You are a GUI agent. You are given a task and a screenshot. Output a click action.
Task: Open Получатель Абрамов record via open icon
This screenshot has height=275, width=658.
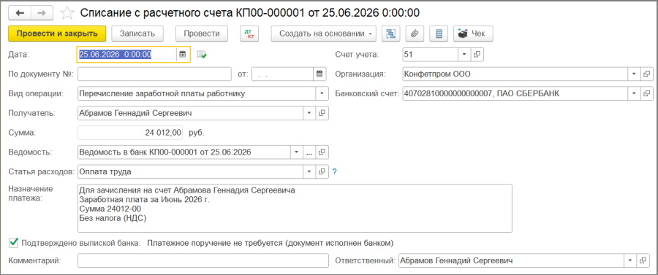click(322, 113)
